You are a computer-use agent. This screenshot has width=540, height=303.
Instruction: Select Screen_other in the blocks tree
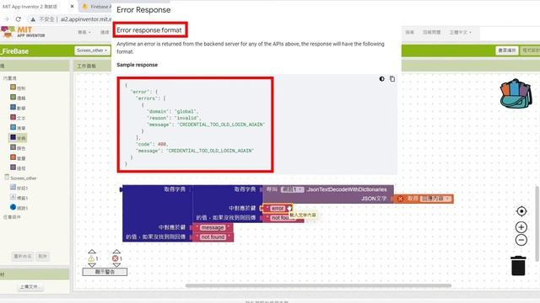[x=23, y=178]
